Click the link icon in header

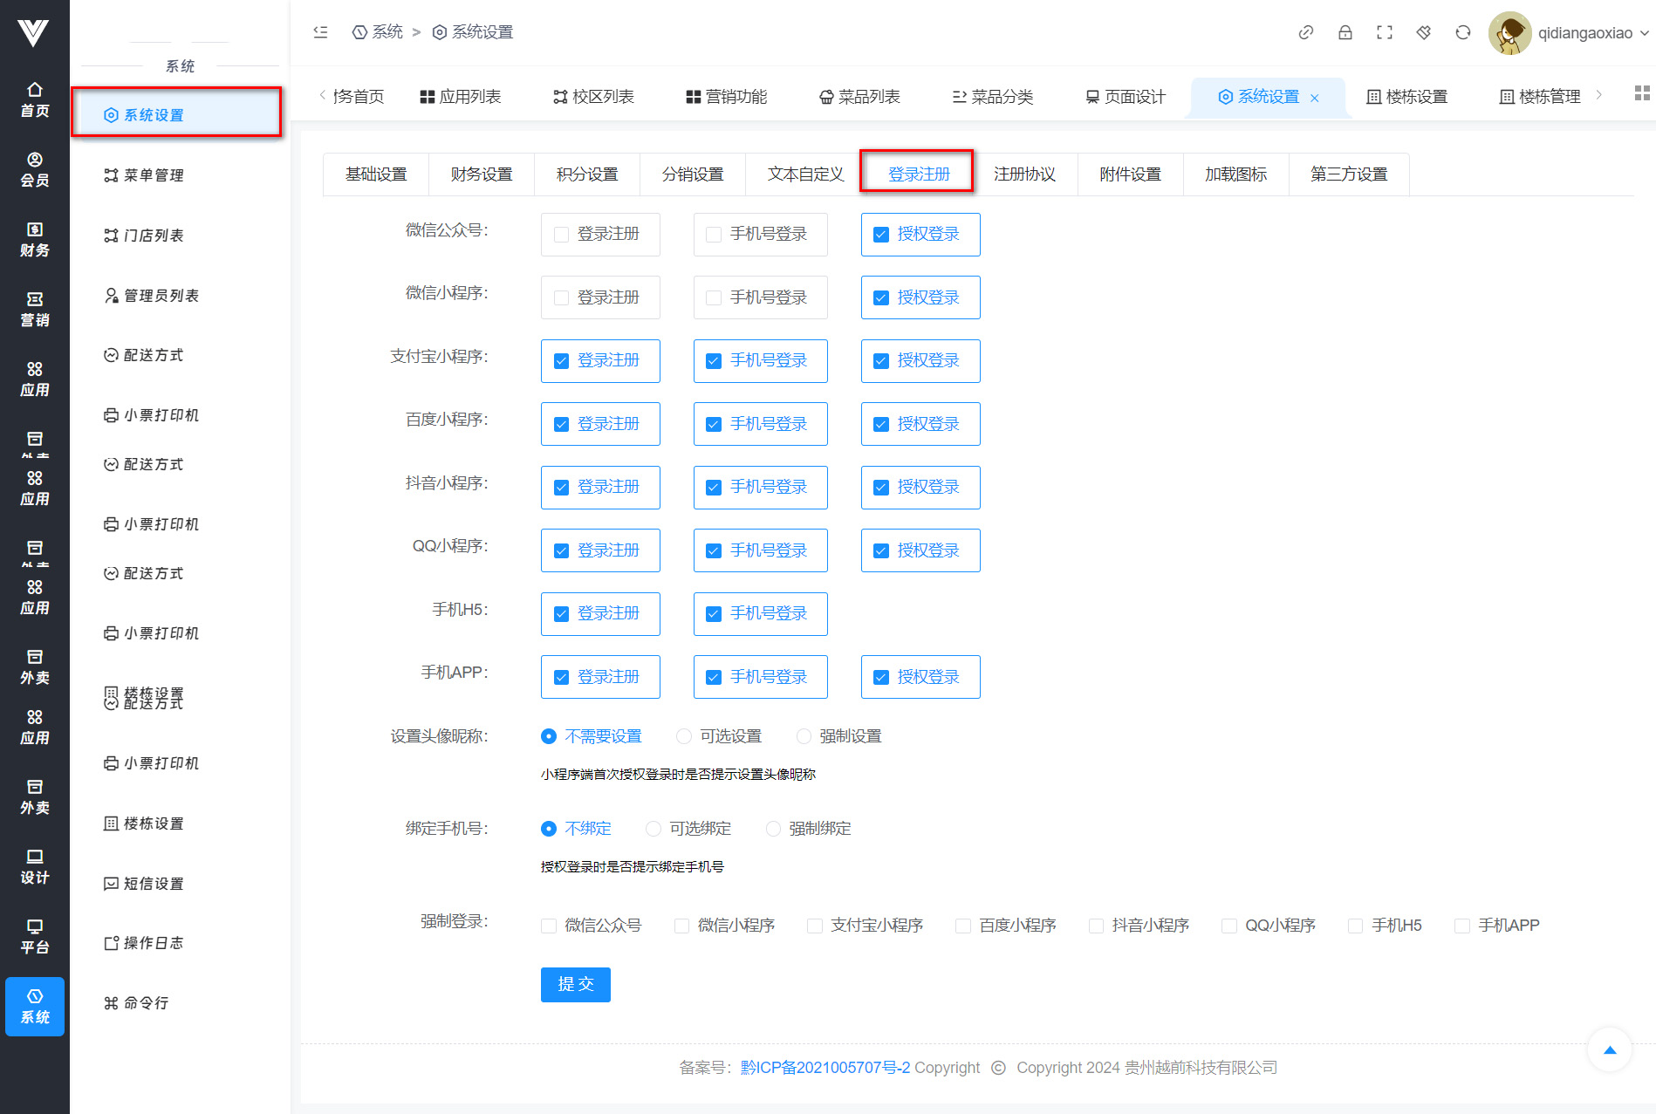click(1305, 33)
